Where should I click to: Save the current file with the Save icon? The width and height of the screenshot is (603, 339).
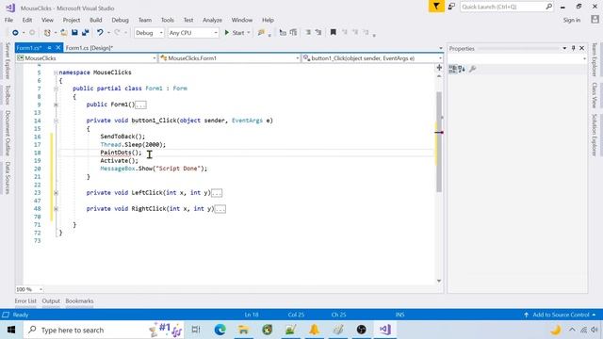click(x=74, y=33)
